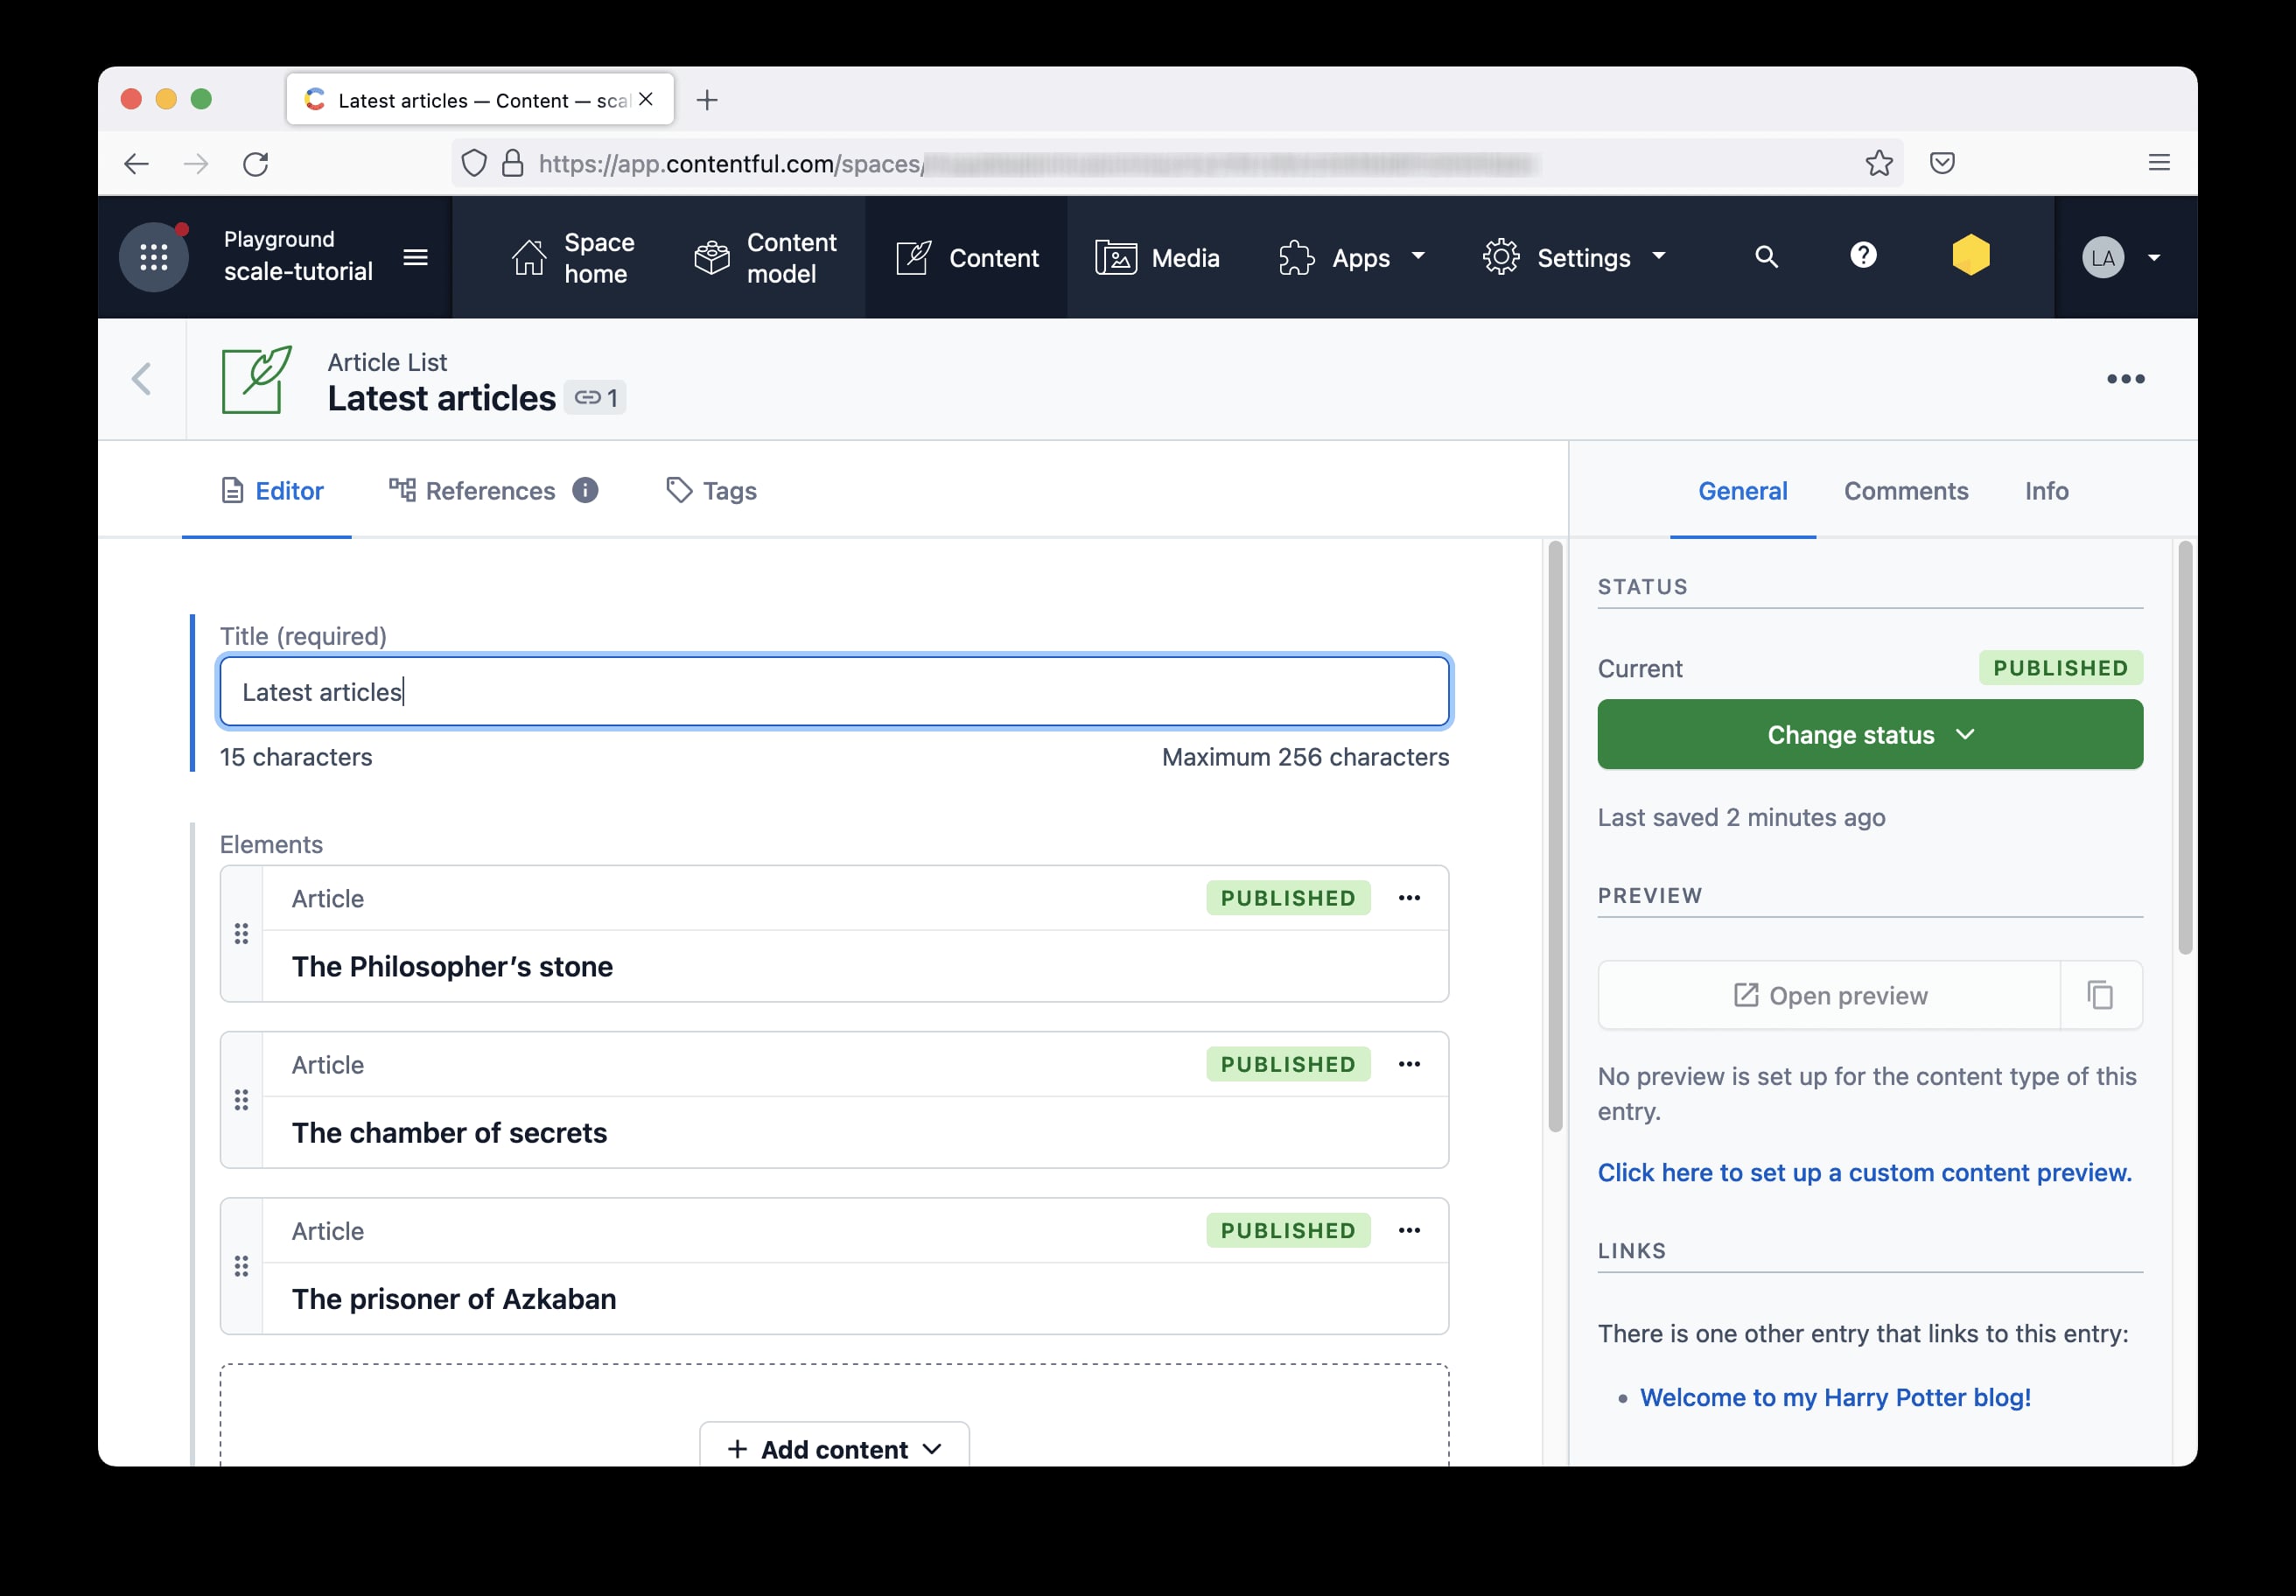Open the hamburger menu beside scale-tutorial
2296x1596 pixels.
point(416,257)
